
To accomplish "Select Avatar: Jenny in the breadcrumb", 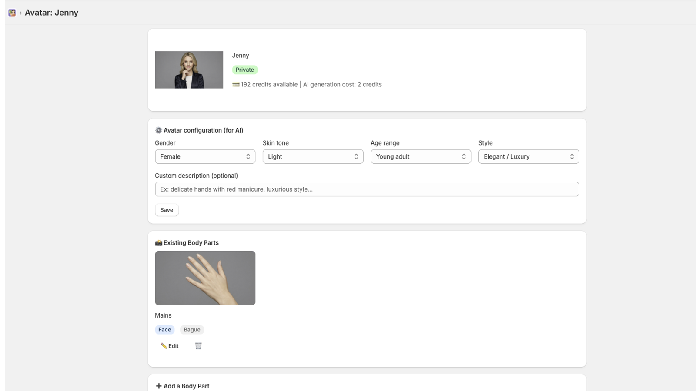I will point(51,13).
